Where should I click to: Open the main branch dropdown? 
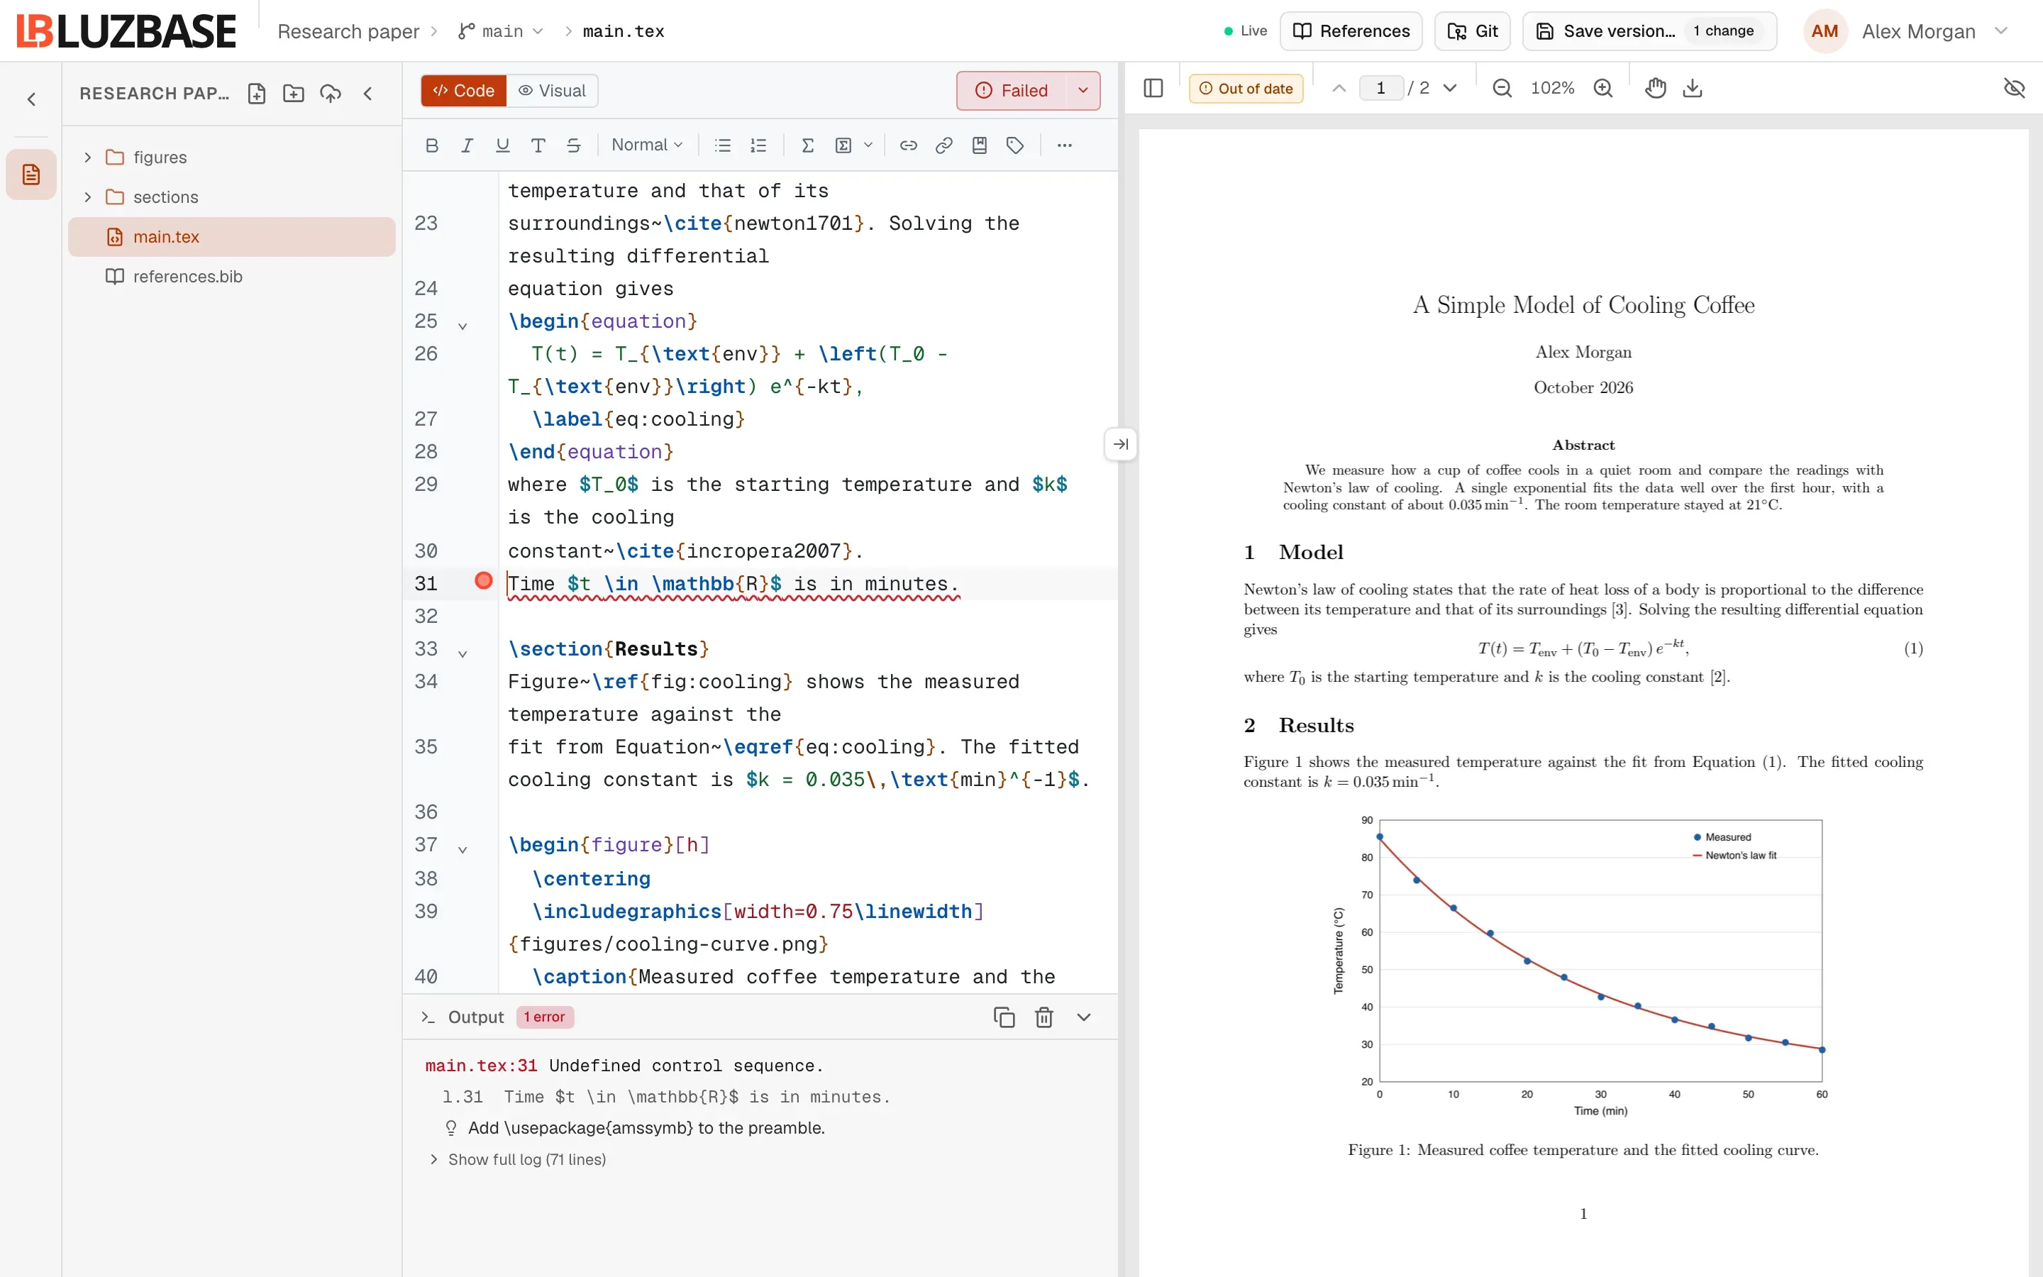coord(501,31)
